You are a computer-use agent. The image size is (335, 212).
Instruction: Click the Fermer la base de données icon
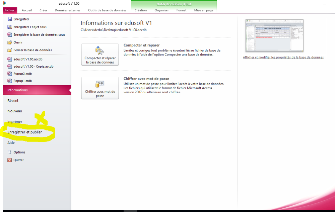point(10,50)
